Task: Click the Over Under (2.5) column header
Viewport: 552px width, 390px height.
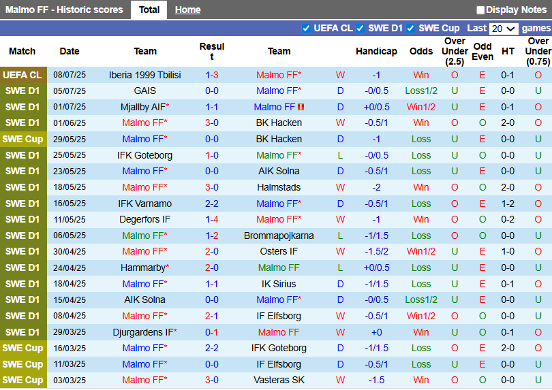Action: pos(455,51)
